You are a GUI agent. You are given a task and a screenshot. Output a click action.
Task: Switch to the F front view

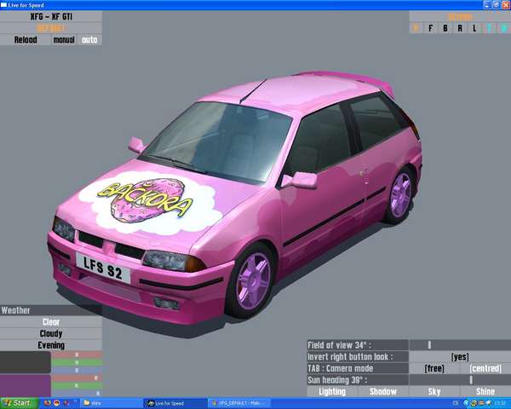pyautogui.click(x=430, y=28)
